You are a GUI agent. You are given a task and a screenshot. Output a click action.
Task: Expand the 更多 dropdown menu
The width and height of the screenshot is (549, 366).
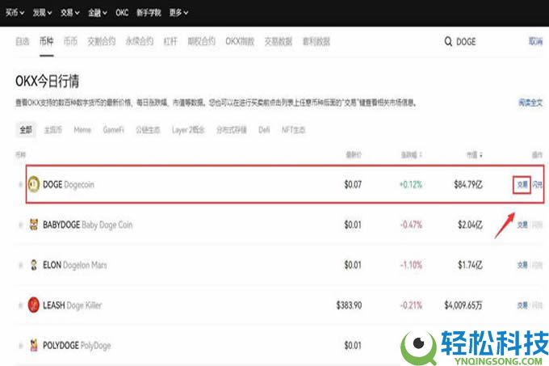coord(178,13)
